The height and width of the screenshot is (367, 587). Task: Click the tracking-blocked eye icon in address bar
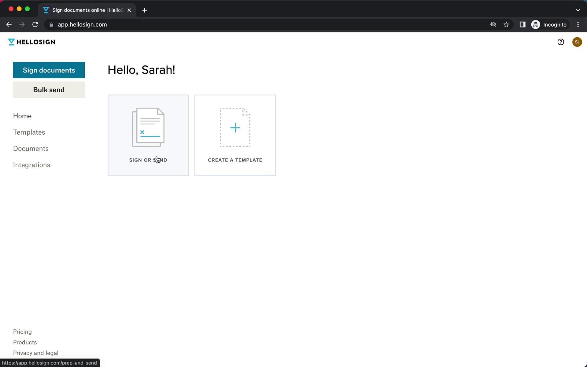pos(493,24)
